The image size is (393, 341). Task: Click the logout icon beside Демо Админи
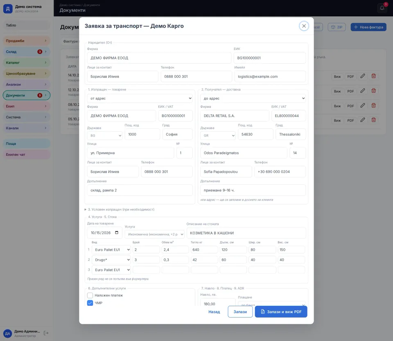click(x=46, y=333)
